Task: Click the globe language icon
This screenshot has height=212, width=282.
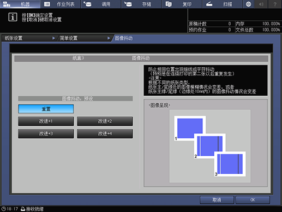Action: [x=248, y=4]
